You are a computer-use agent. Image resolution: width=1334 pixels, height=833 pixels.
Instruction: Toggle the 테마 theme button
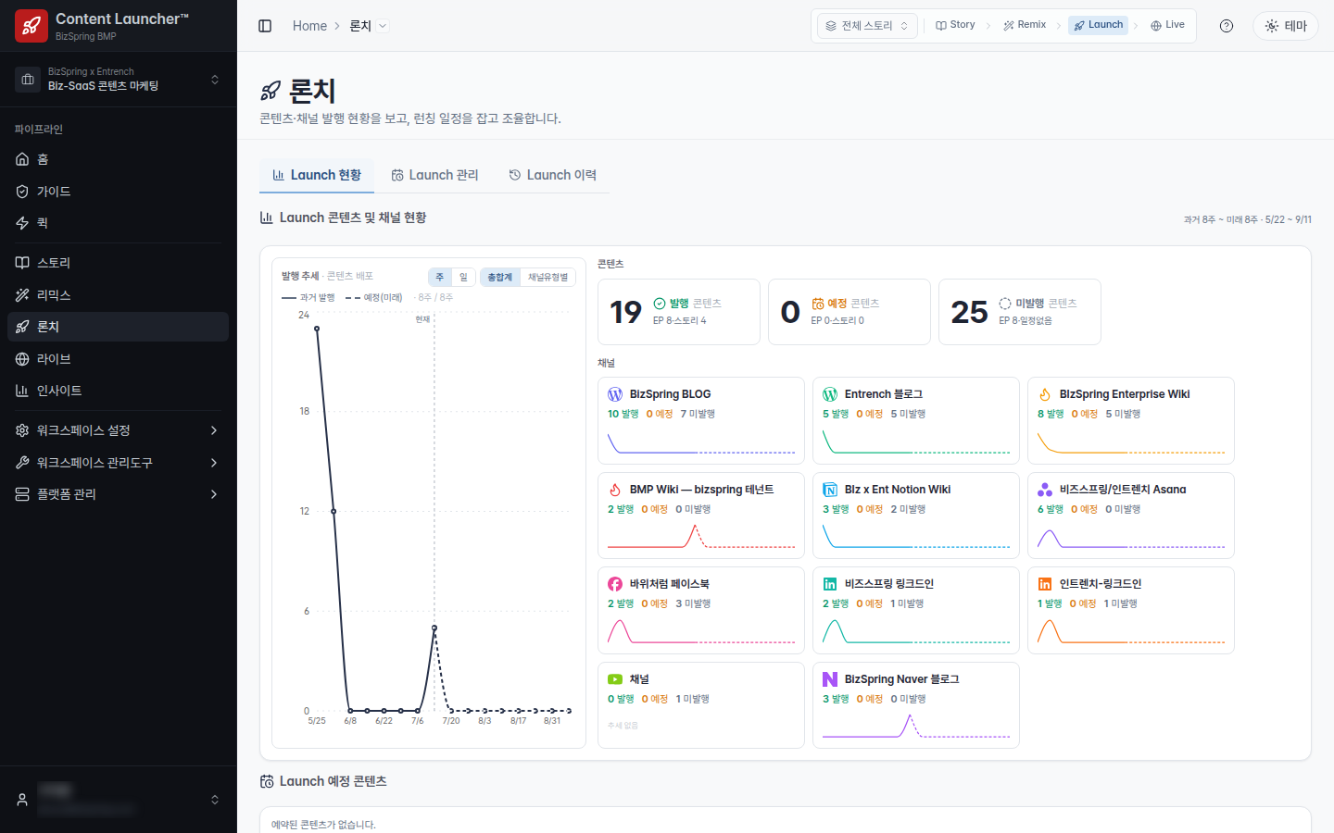tap(1286, 26)
